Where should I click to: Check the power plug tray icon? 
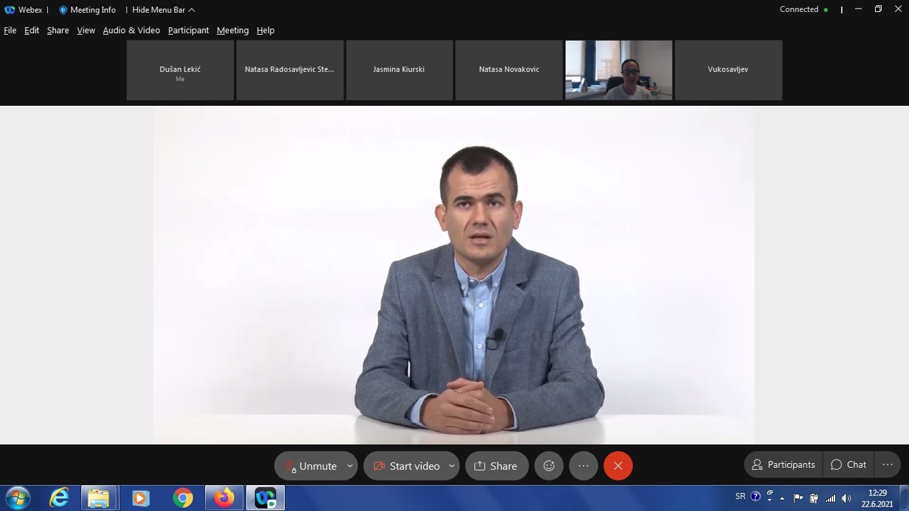[814, 498]
